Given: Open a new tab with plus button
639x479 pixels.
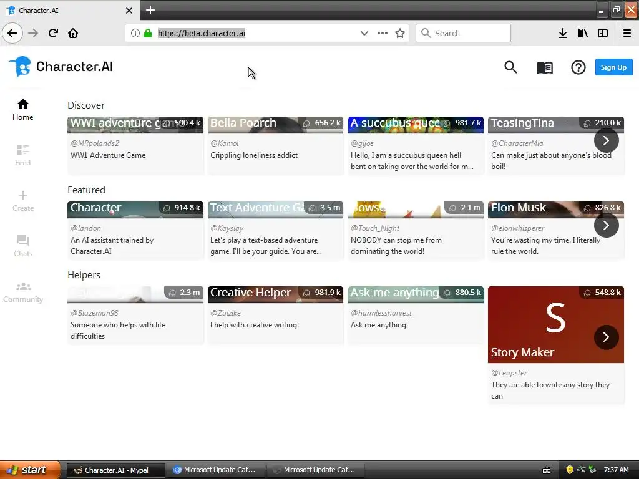Looking at the screenshot, I should click(150, 10).
